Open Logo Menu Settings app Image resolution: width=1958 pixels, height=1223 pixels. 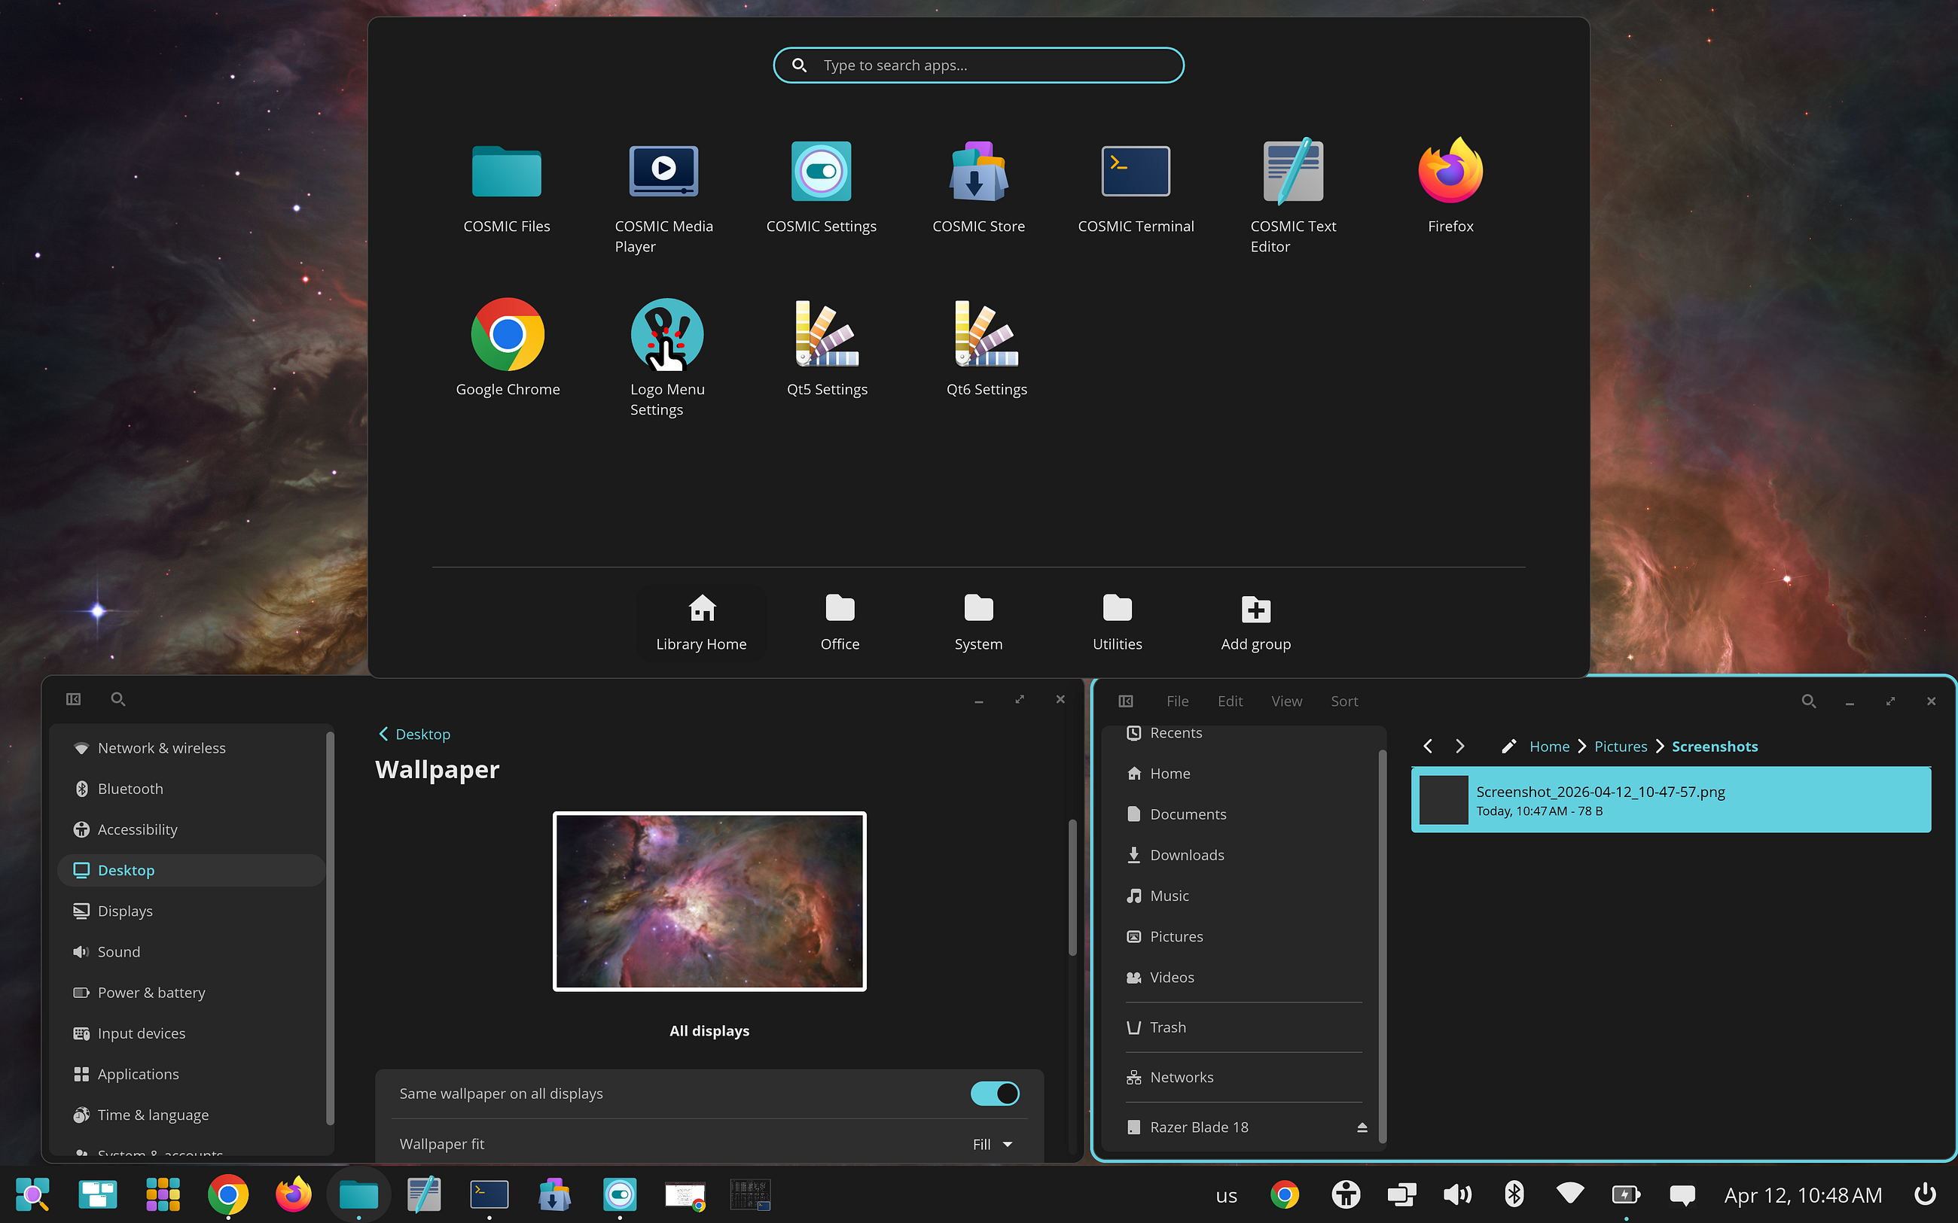[666, 359]
